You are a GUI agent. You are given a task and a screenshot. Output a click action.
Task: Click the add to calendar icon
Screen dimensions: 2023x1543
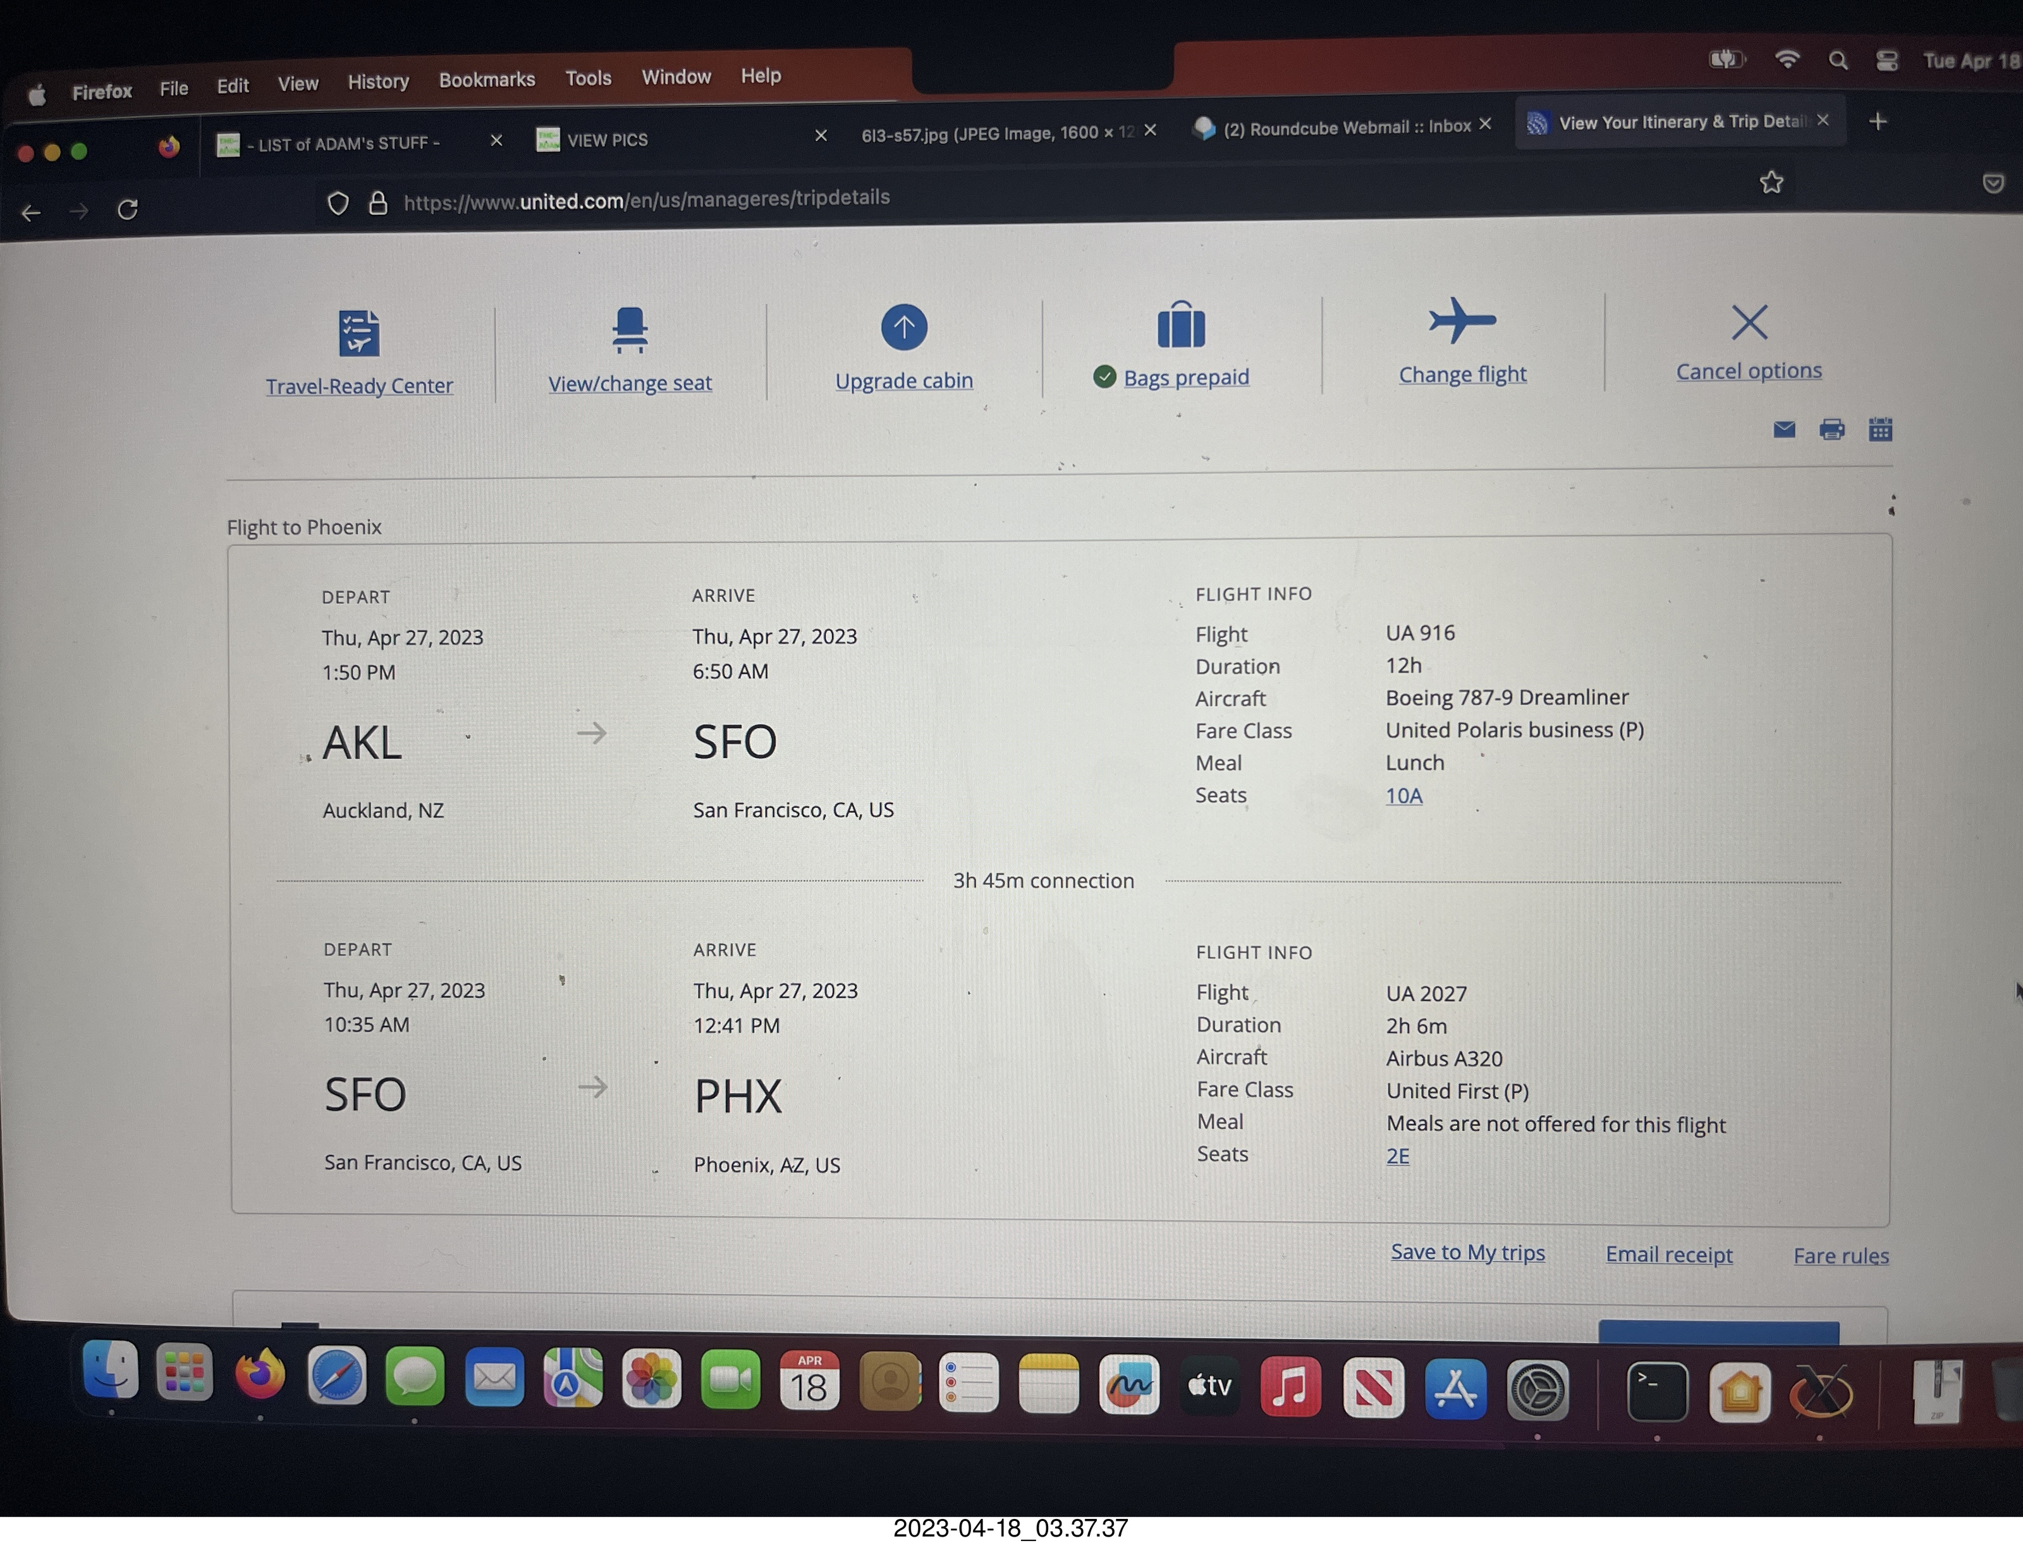pyautogui.click(x=1879, y=429)
